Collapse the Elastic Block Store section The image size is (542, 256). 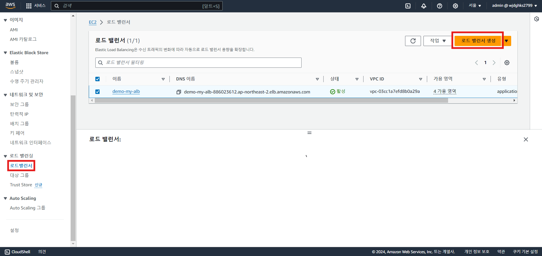click(x=5, y=53)
